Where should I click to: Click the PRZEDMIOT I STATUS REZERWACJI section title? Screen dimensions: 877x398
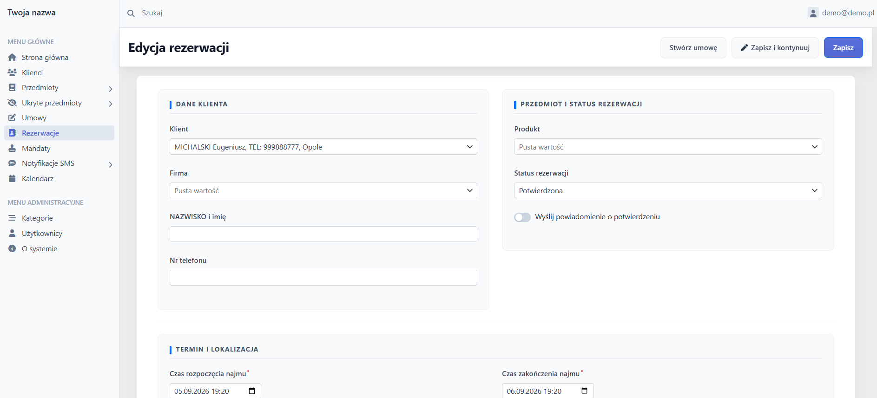[x=581, y=104]
